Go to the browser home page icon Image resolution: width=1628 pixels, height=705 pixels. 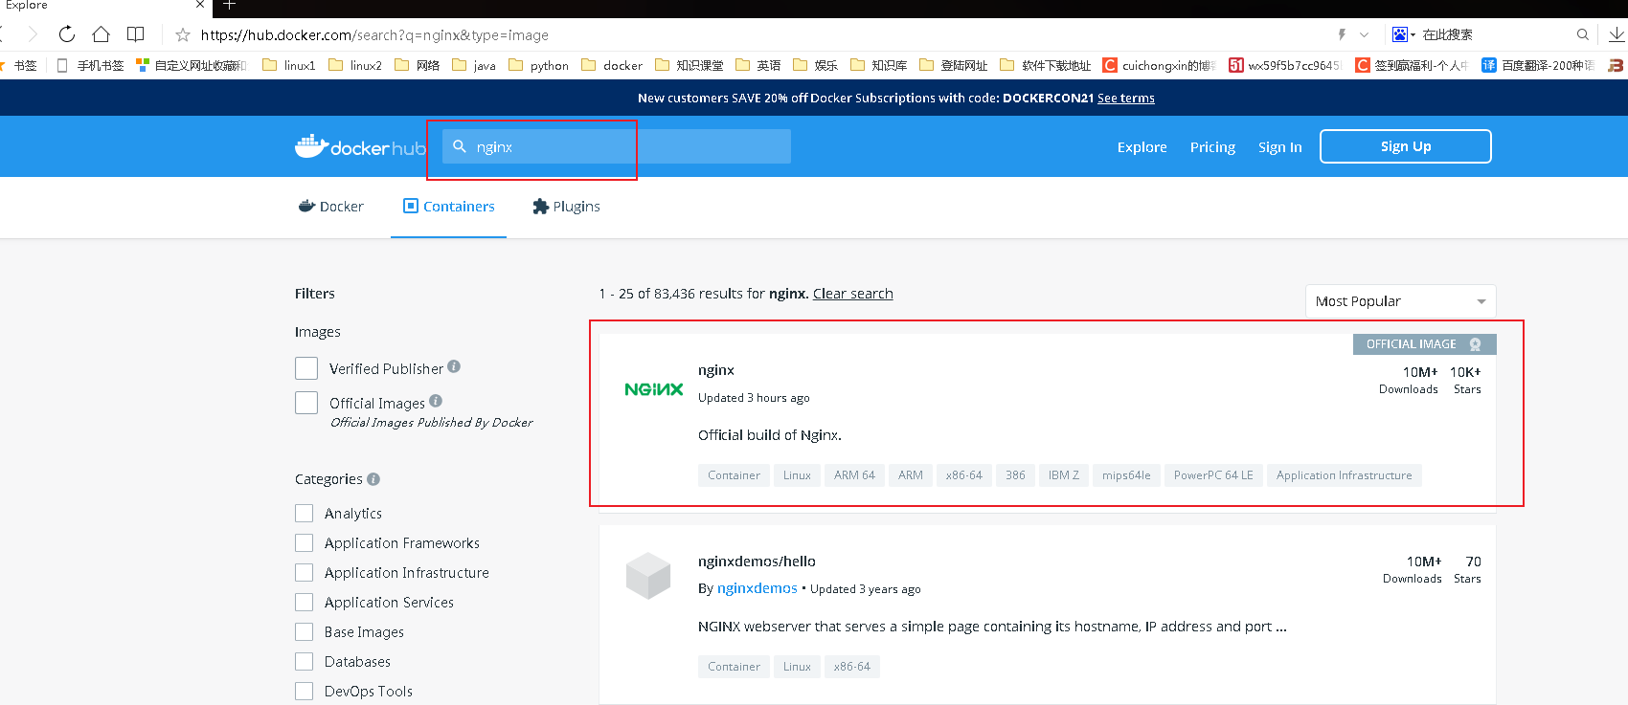(101, 34)
